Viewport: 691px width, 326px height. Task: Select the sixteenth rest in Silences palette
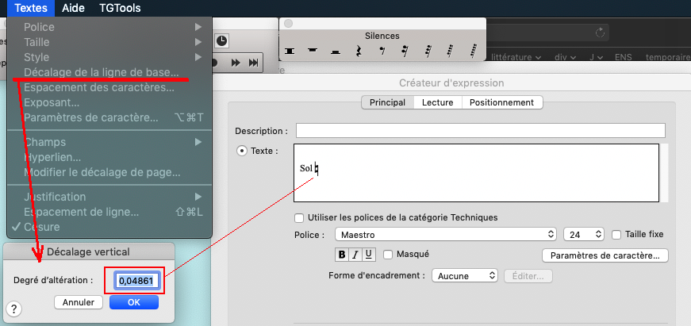(x=405, y=51)
